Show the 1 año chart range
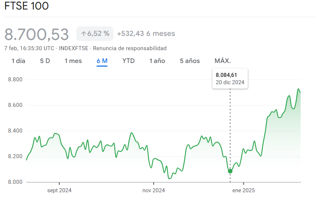Viewport: 316px width, 197px height. pyautogui.click(x=157, y=61)
